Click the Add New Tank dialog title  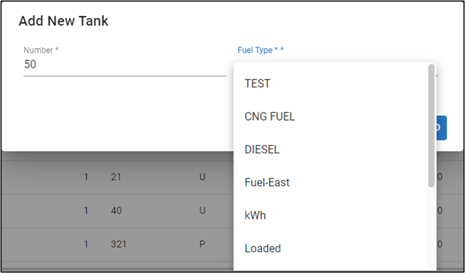[63, 21]
